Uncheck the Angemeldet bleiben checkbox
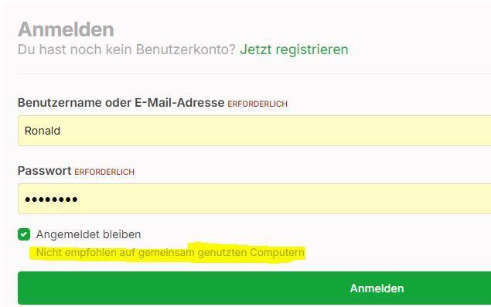 [x=24, y=234]
